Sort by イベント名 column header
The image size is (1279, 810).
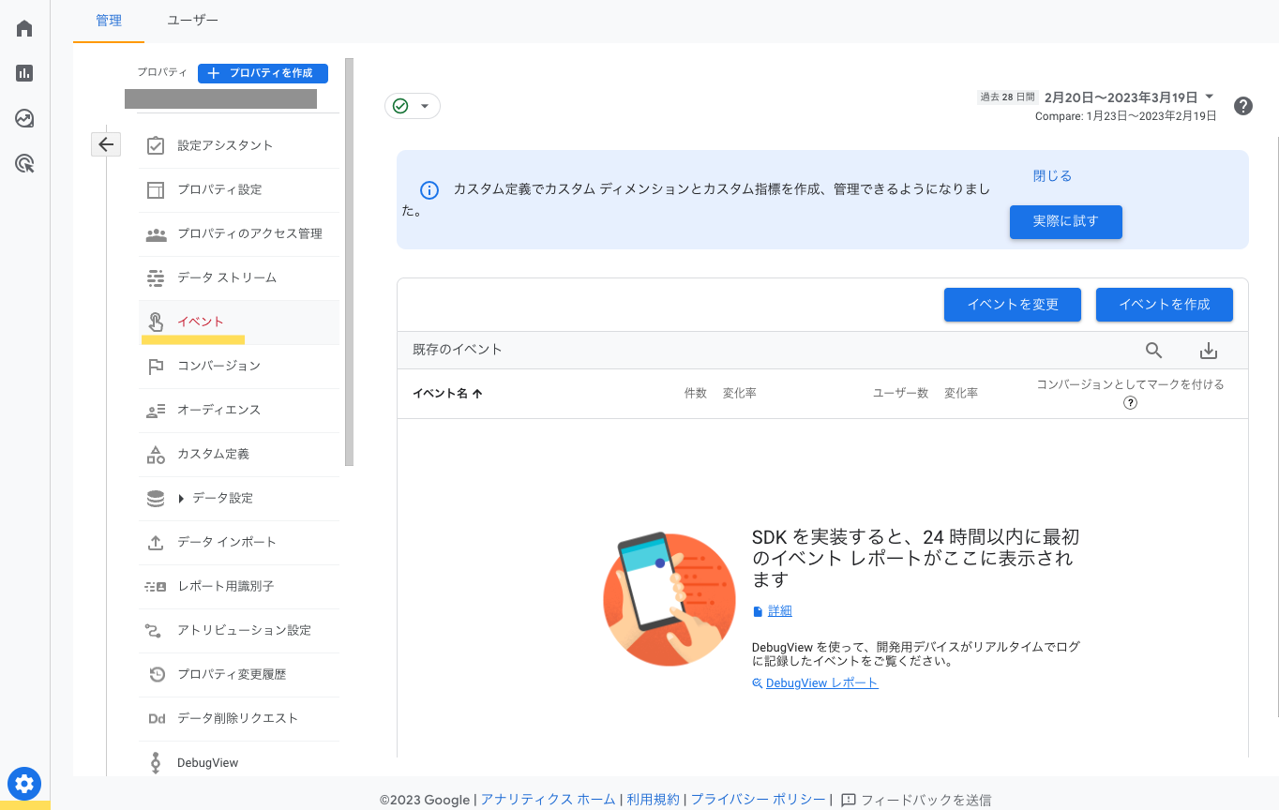click(x=447, y=394)
